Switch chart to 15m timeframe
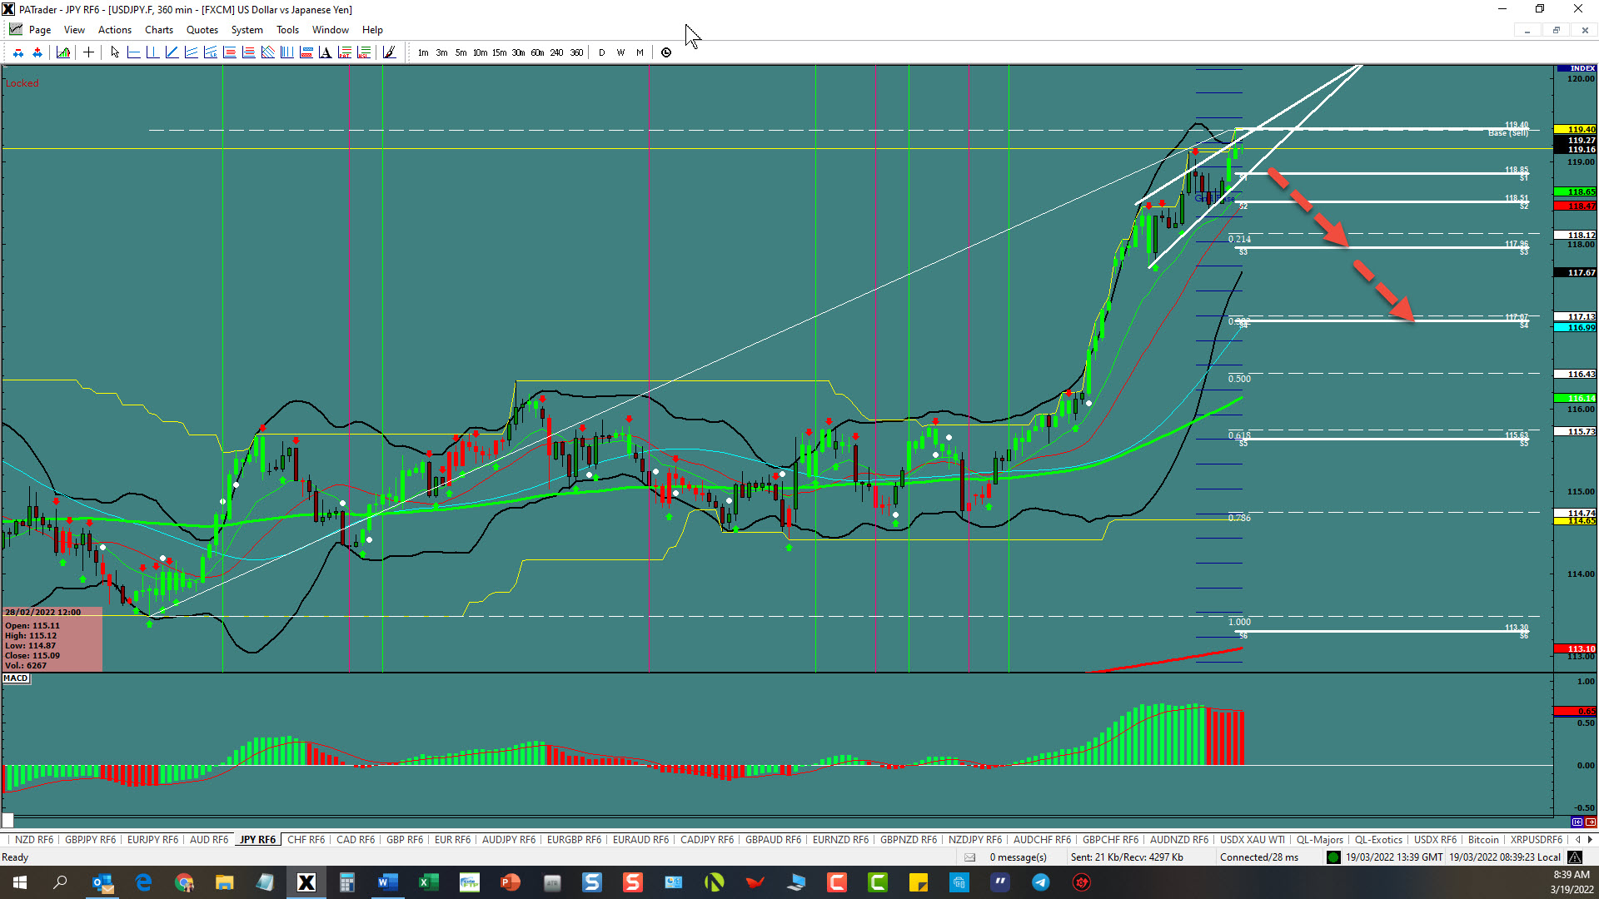 click(x=499, y=52)
